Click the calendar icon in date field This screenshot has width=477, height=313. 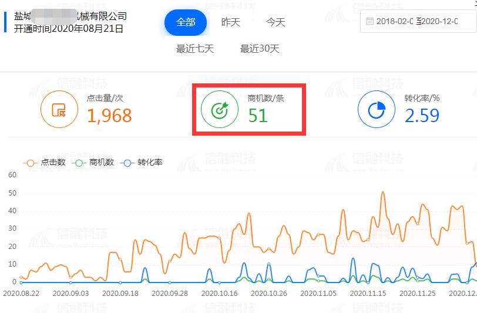click(x=369, y=21)
